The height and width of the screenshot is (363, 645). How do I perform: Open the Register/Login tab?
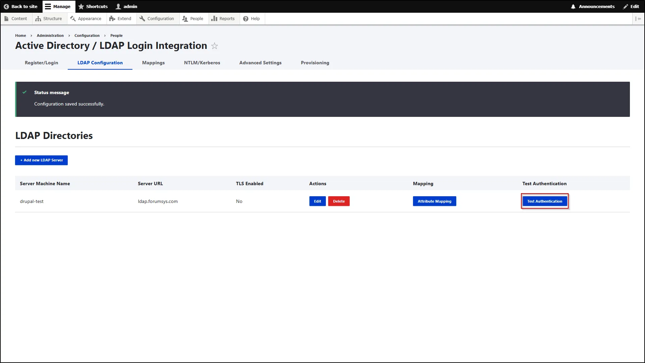[42, 63]
